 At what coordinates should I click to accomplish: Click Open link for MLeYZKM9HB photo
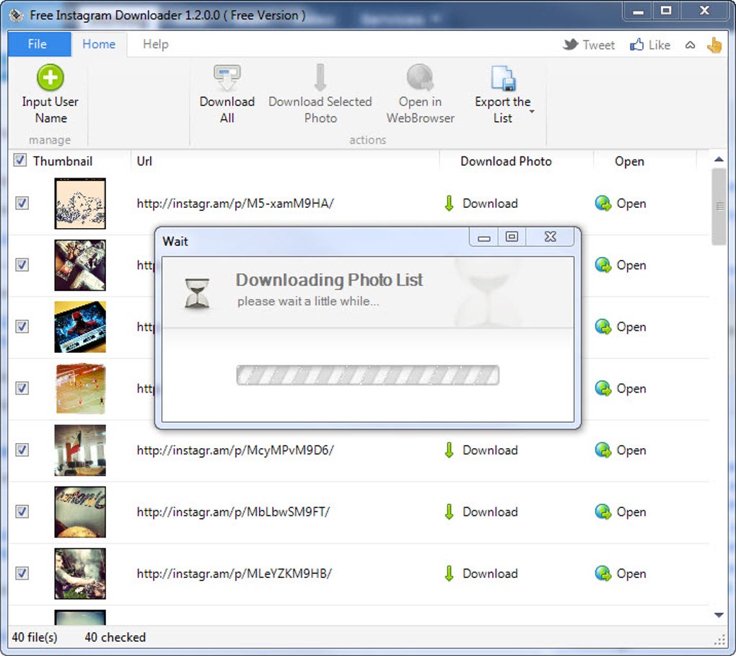[631, 573]
